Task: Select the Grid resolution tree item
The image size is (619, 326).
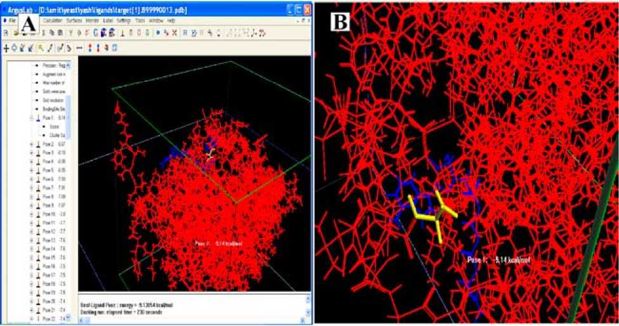Action: click(x=53, y=100)
